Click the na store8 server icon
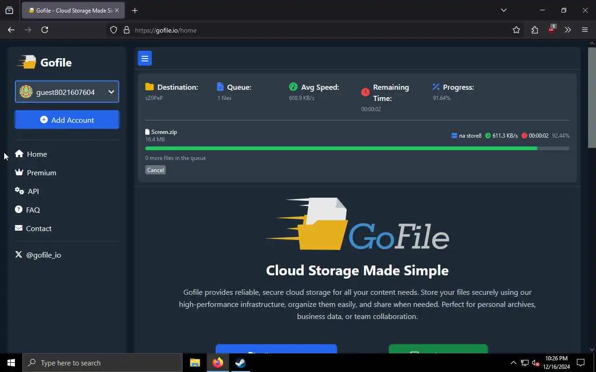 tap(454, 136)
